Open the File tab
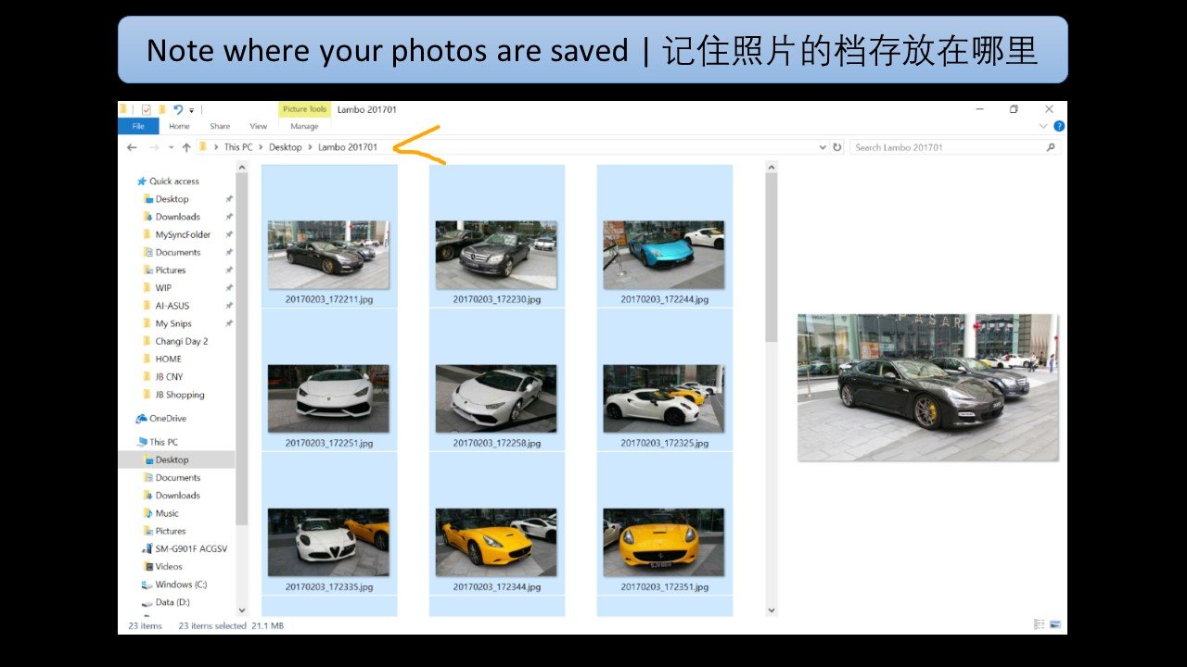The image size is (1187, 667). click(138, 126)
